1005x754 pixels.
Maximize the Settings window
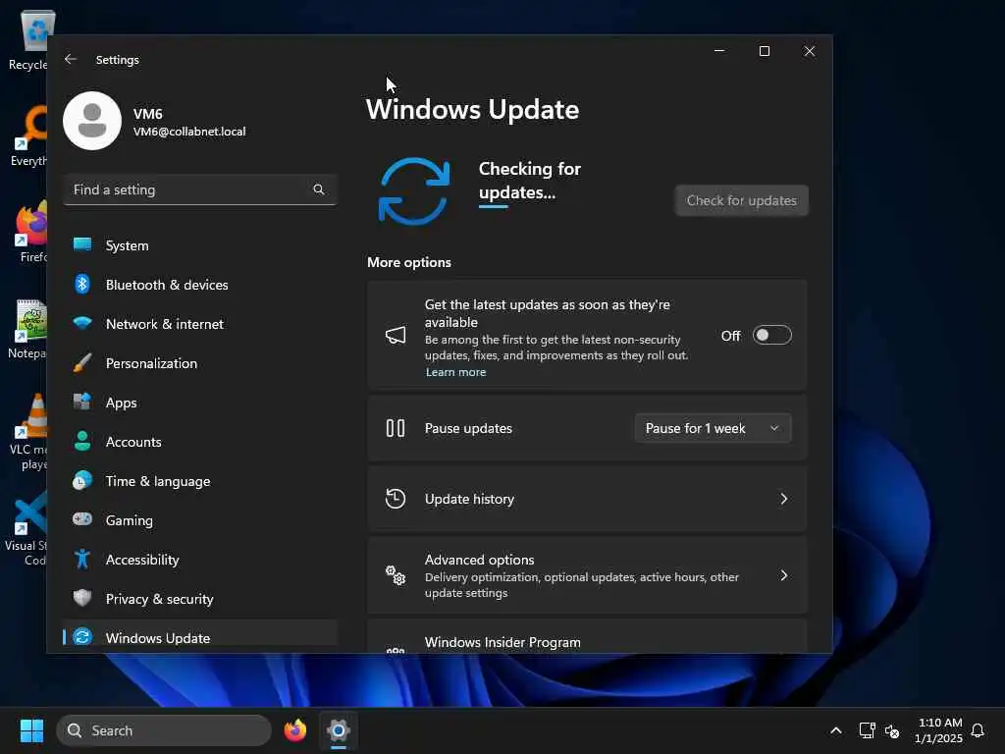click(x=764, y=51)
